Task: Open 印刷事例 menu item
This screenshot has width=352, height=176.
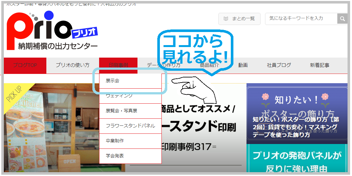Action: 118,65
